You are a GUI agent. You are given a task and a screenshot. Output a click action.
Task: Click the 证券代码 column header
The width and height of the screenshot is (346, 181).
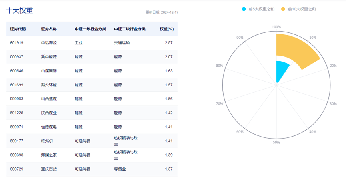pos(18,29)
